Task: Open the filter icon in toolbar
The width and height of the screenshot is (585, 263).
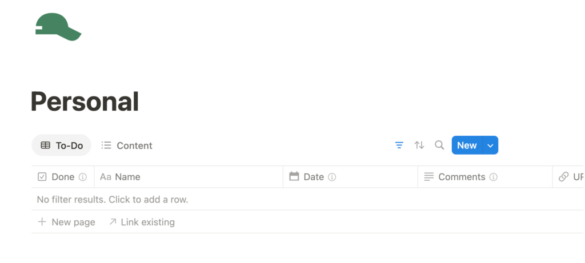Action: tap(399, 145)
